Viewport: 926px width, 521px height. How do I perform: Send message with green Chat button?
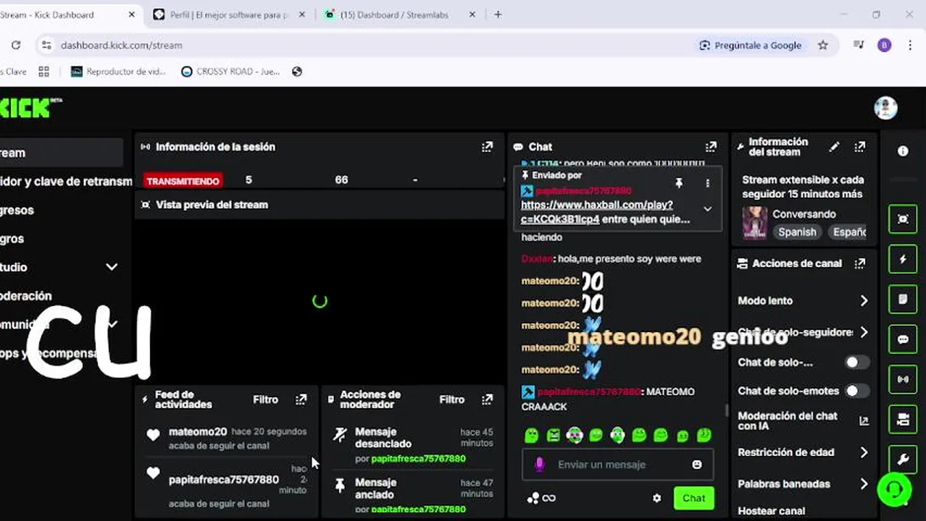693,498
